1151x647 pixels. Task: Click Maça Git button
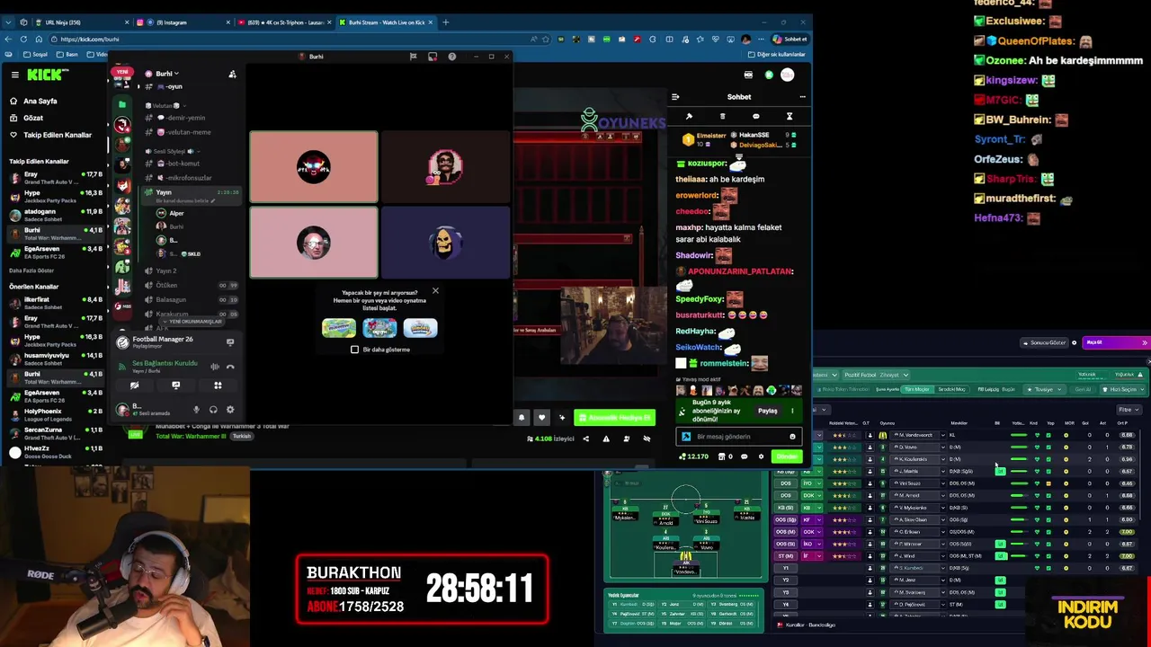click(x=1117, y=342)
